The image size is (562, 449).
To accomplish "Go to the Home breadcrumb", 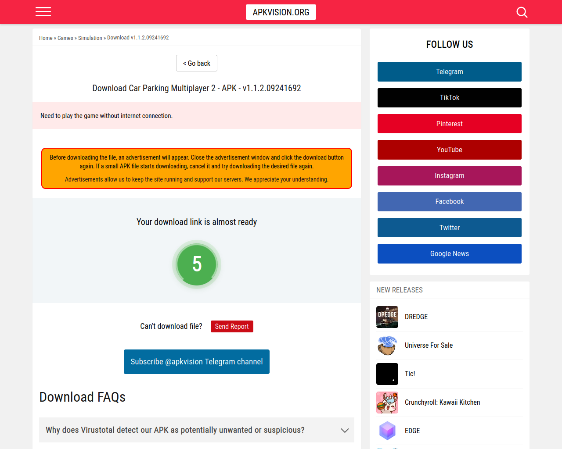I will tap(46, 38).
